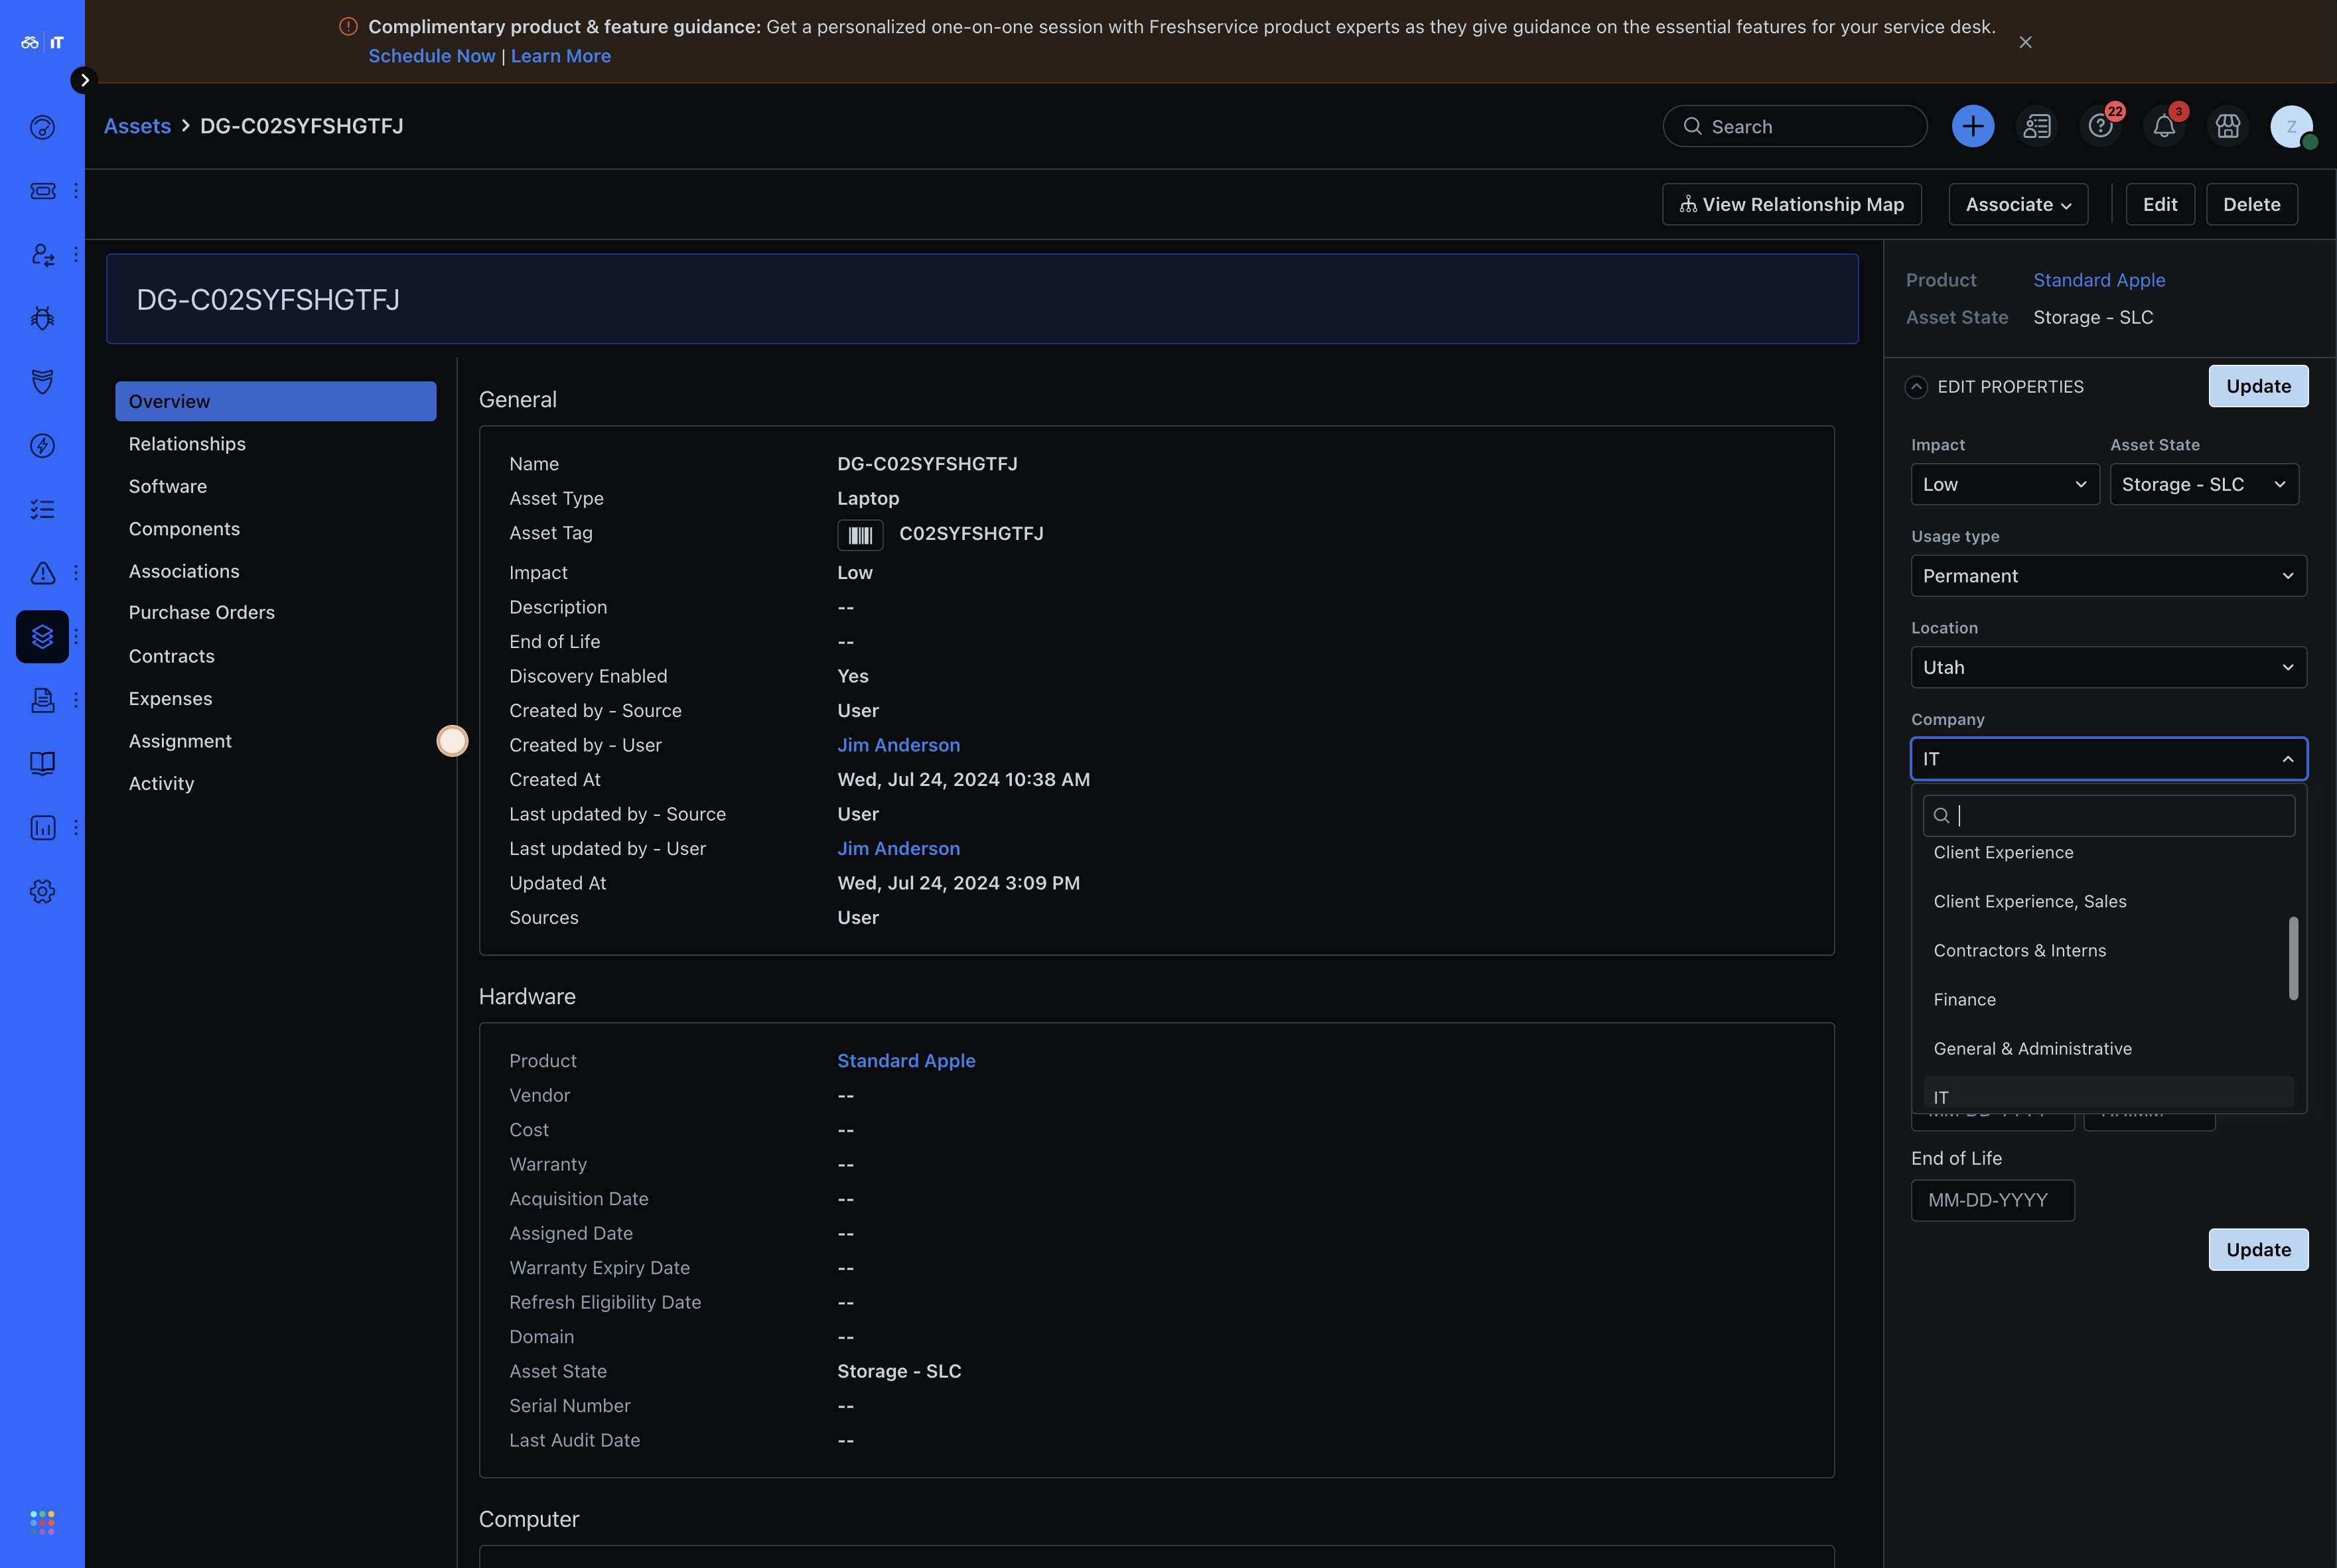Viewport: 2337px width, 1568px height.
Task: Click the lightning bolt sidebar icon
Action: (x=42, y=446)
